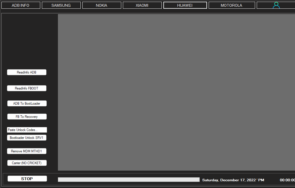Click the date label showing December 17, 2022

[x=233, y=180]
